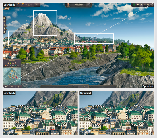Screen dimensions: 157x138
Task: Open the bell notifications icon
Action: tap(4, 28)
